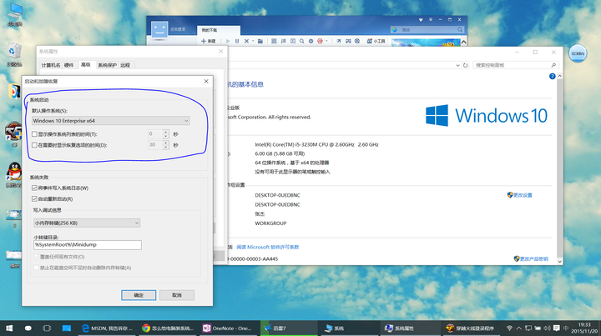Image resolution: width=601 pixels, height=336 pixels.
Task: Click the red shop icon in Xunlei toolbar
Action: coord(320,41)
